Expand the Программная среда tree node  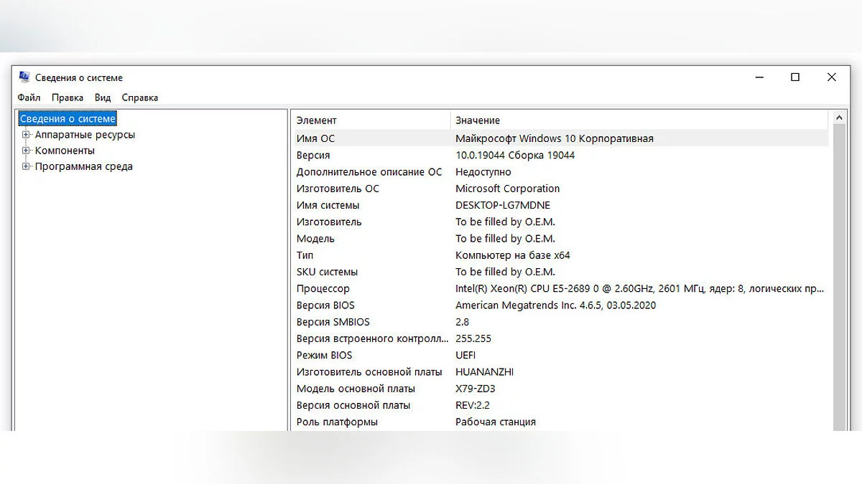(x=27, y=166)
